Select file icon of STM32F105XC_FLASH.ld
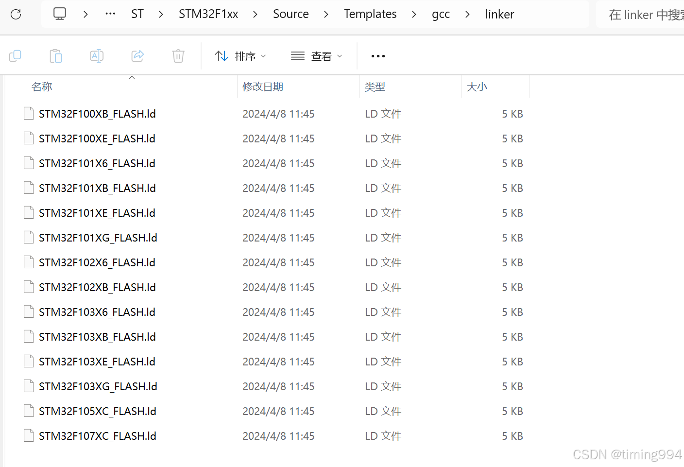This screenshot has height=467, width=684. (x=29, y=411)
